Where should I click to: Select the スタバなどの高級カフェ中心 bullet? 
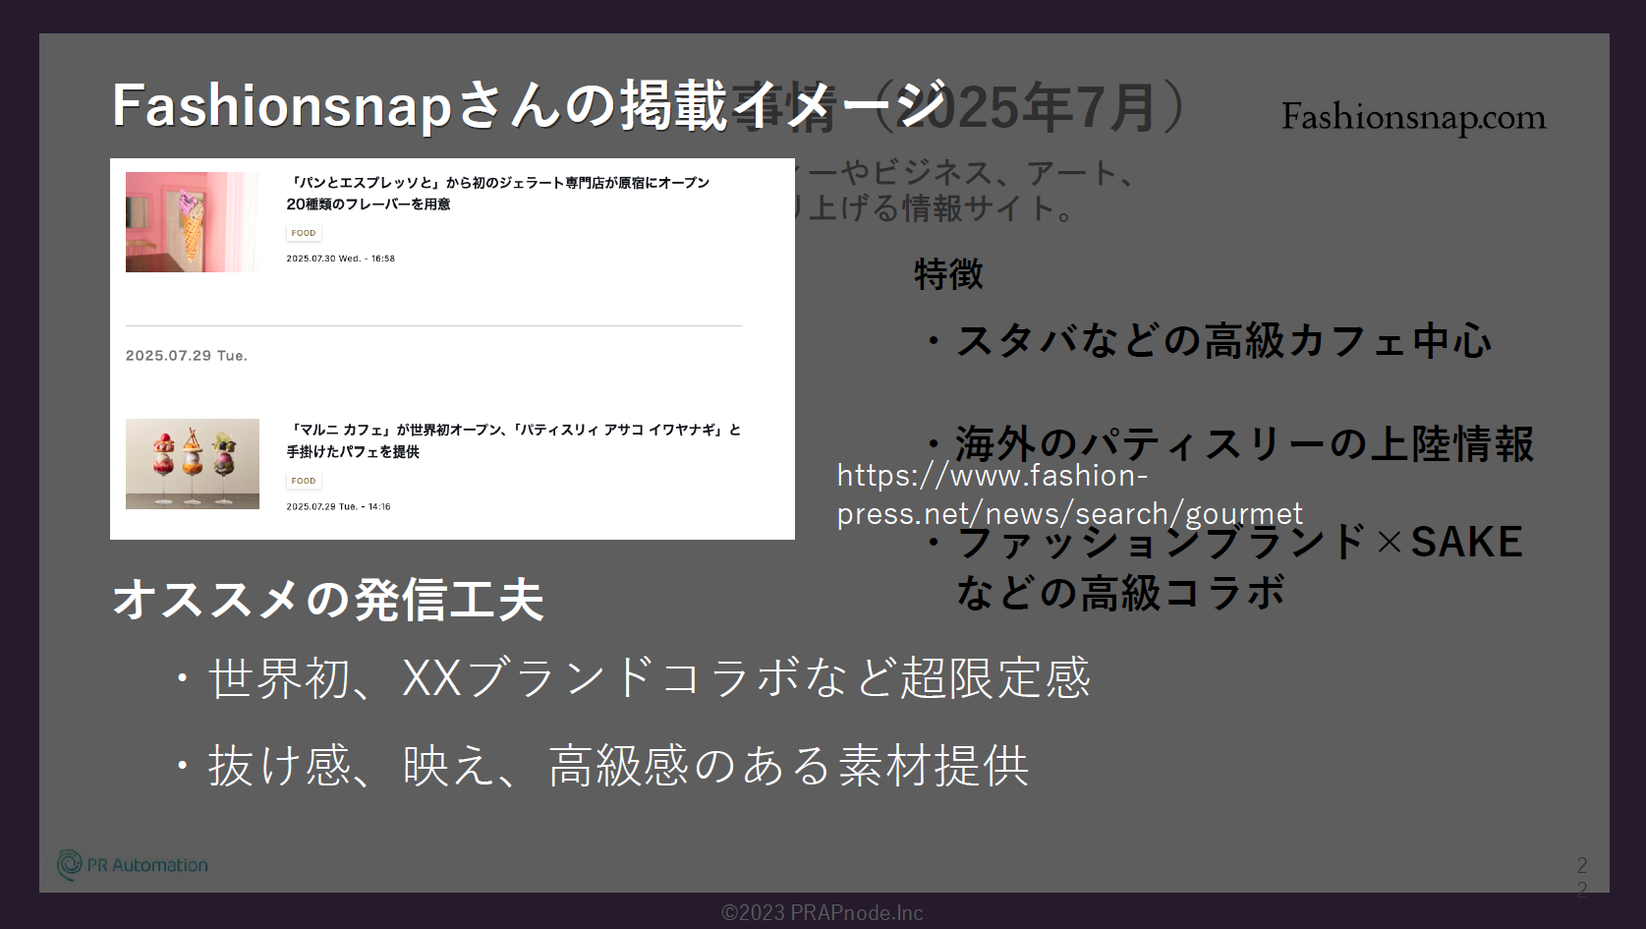click(1222, 341)
